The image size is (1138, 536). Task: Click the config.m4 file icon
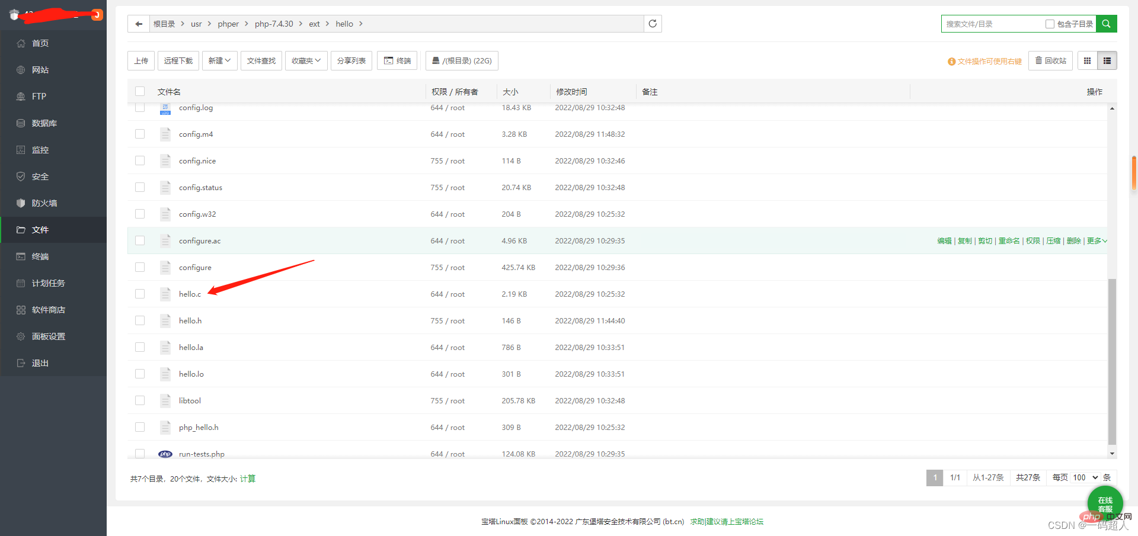point(165,134)
